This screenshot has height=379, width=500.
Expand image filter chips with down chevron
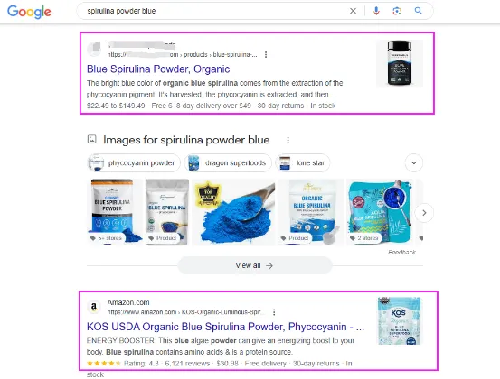(x=414, y=163)
